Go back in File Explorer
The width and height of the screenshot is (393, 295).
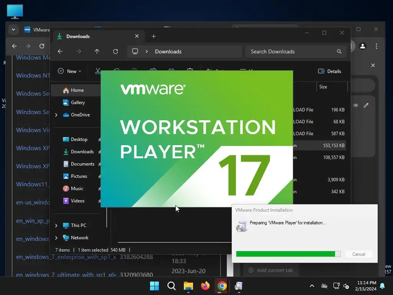click(60, 51)
